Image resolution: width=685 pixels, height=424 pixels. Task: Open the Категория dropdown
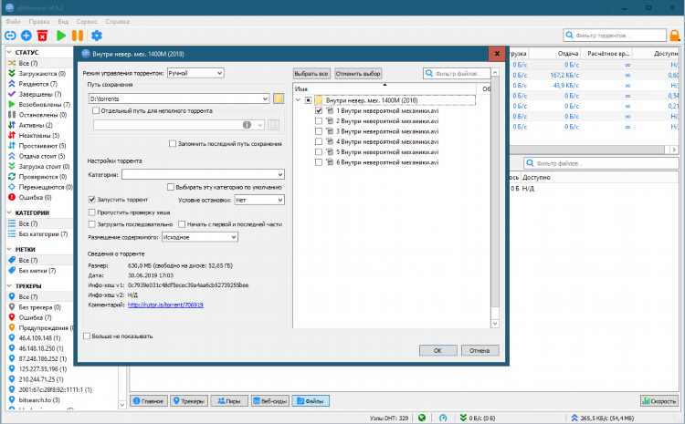point(203,174)
